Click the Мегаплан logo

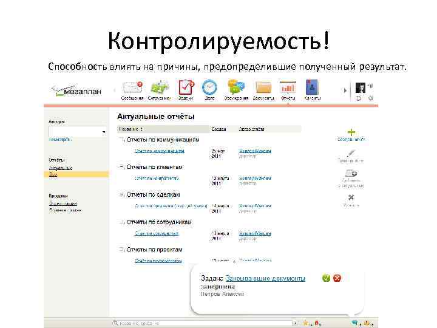[76, 91]
